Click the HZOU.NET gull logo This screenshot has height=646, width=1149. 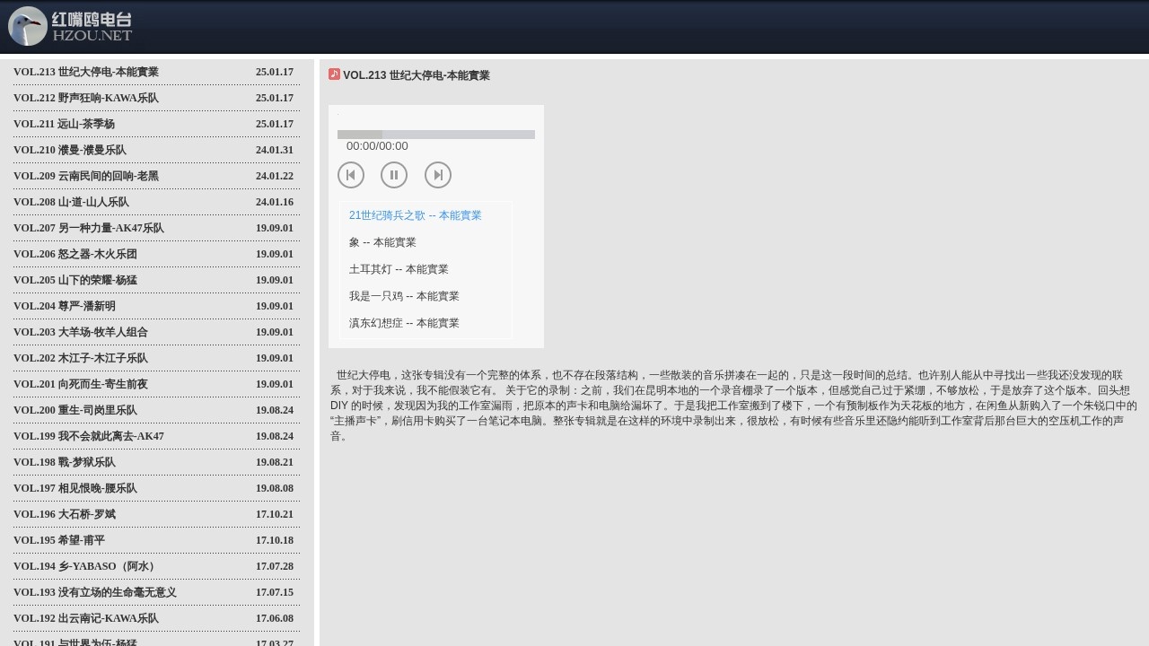pyautogui.click(x=70, y=27)
